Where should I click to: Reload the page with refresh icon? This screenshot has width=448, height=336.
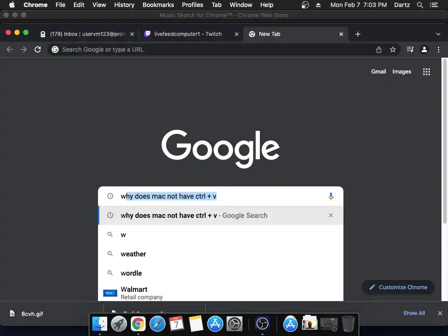pyautogui.click(x=38, y=49)
